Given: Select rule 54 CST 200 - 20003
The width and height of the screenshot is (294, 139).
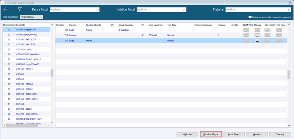Looking at the screenshot, I should point(26,109).
